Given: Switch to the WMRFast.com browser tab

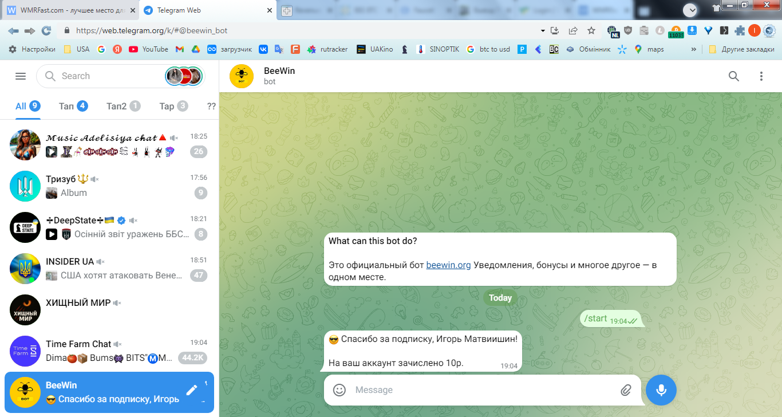Looking at the screenshot, I should pyautogui.click(x=70, y=10).
